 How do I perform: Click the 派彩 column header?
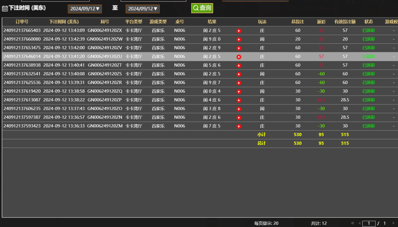321,22
